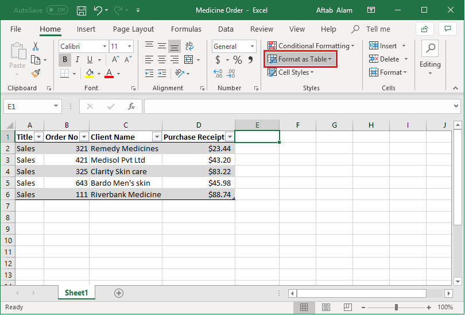Toggle Bottom Align button
The width and height of the screenshot is (465, 315).
(x=175, y=47)
